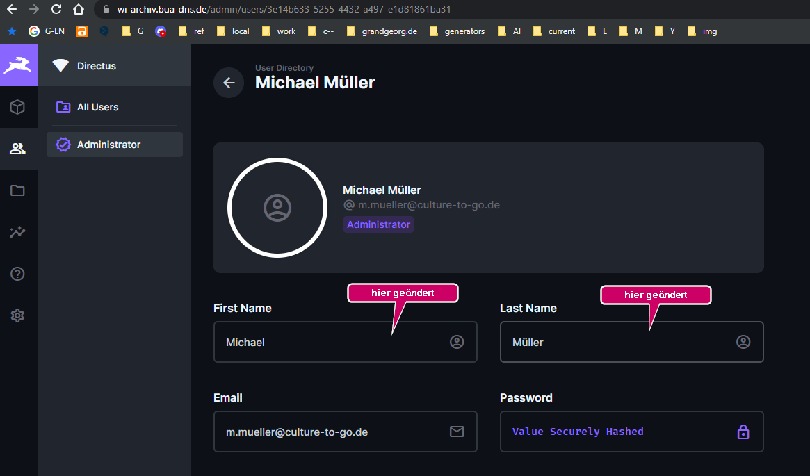810x476 pixels.
Task: Click the Administrator badge under the username
Action: coord(378,224)
